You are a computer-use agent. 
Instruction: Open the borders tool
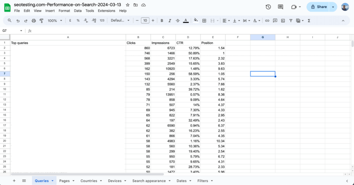(204, 21)
